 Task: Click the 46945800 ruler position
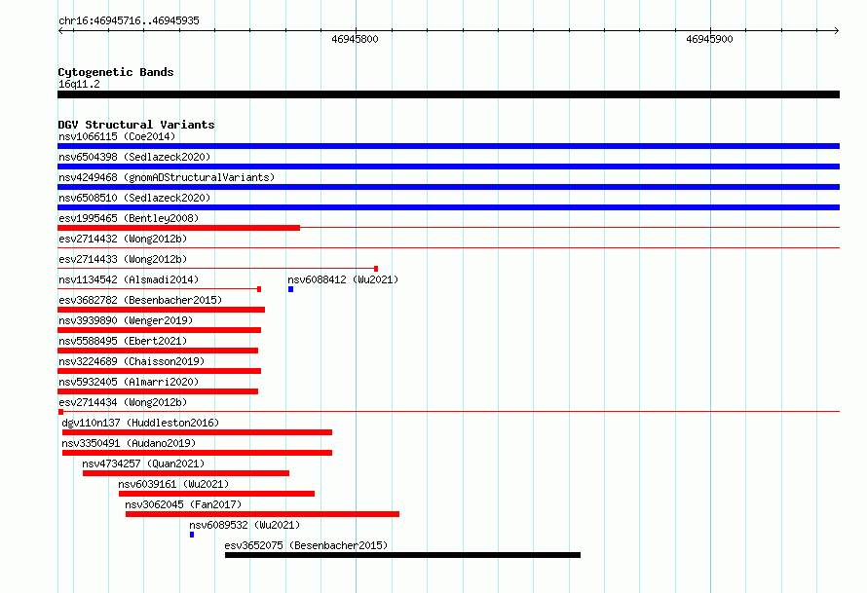355,39
